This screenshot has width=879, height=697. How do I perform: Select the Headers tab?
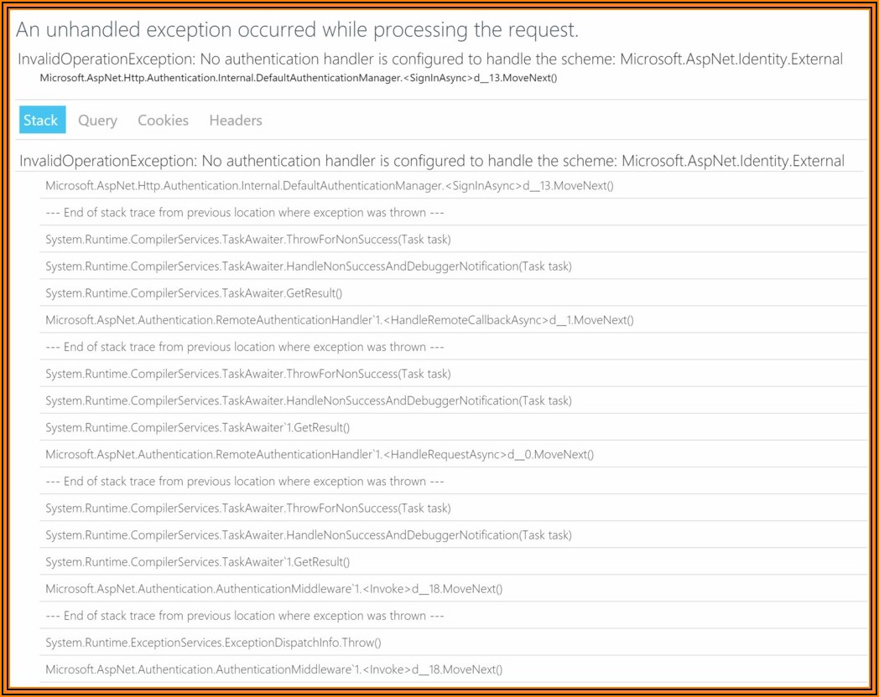coord(236,121)
